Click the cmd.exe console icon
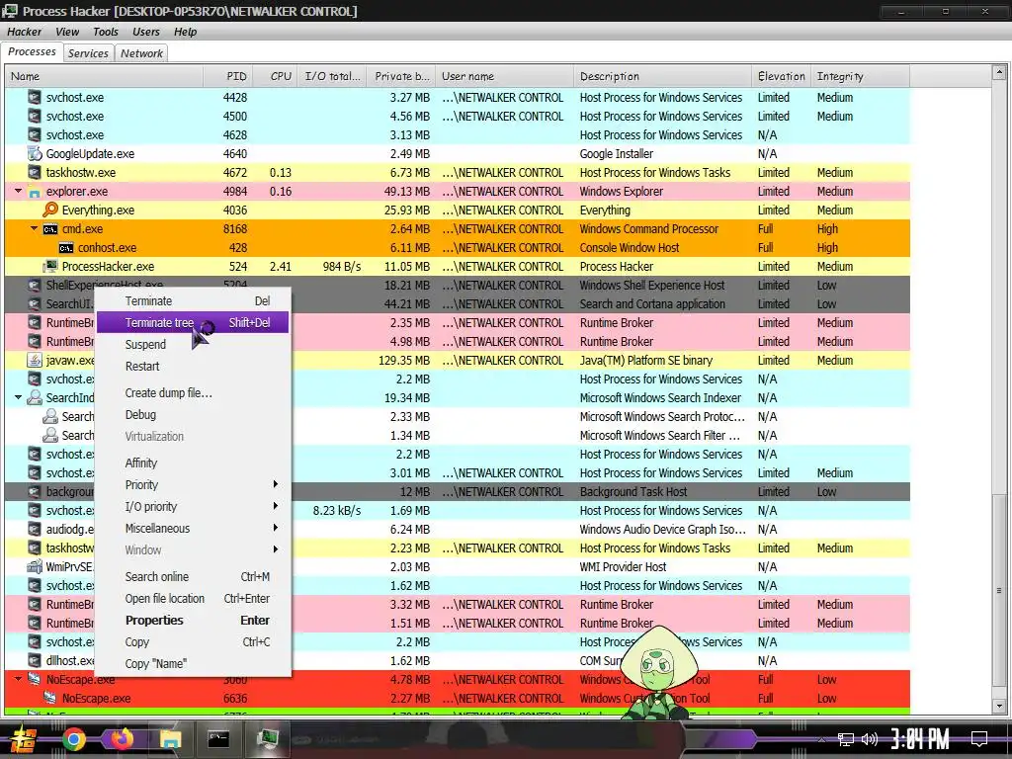Viewport: 1012px width, 759px height. [50, 229]
